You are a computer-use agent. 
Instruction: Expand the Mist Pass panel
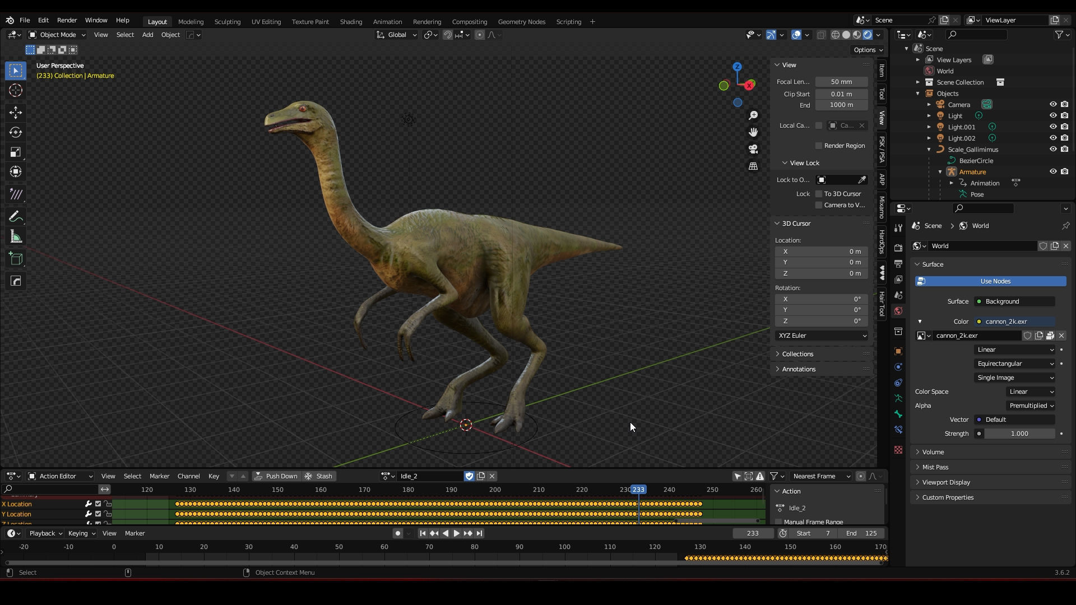[x=990, y=467]
